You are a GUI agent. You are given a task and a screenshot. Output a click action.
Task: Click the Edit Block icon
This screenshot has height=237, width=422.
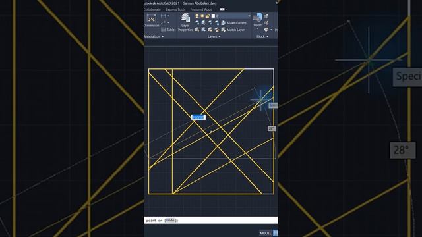tap(266, 23)
